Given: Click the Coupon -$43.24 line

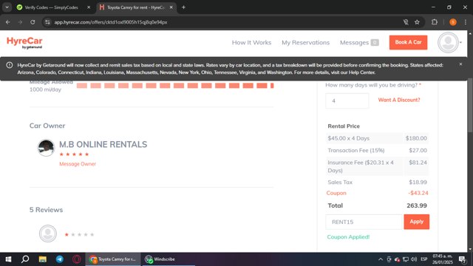Looking at the screenshot, I should [377, 193].
